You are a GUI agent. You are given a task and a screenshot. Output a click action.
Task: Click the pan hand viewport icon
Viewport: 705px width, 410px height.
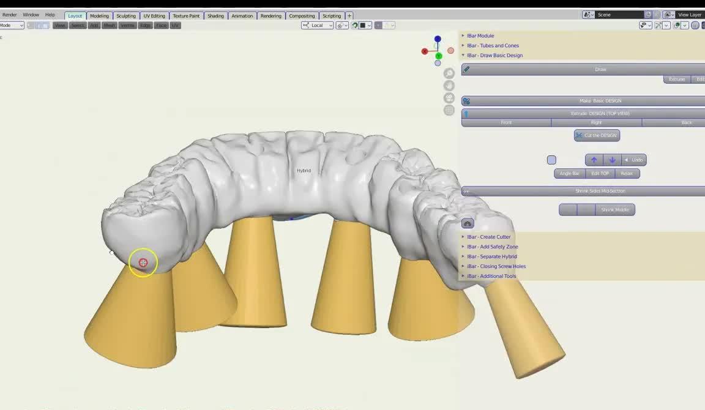click(x=449, y=86)
